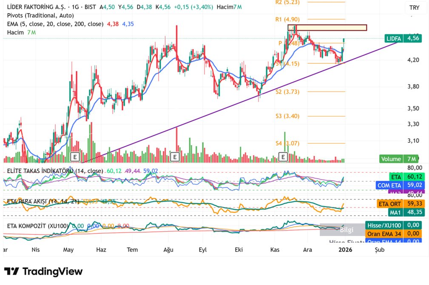Click the ETA ORT 59,33 label
429x285 pixels.
[401, 204]
